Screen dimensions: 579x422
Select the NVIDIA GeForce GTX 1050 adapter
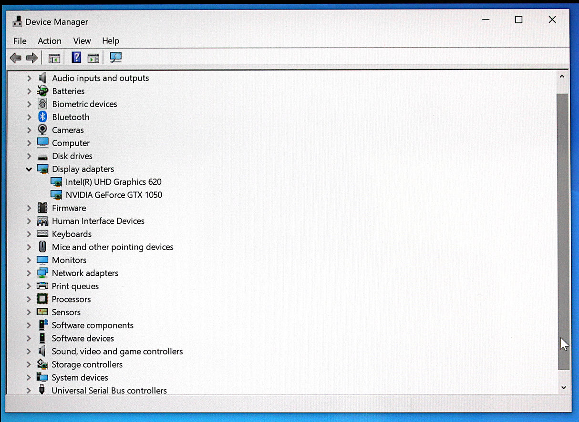114,194
